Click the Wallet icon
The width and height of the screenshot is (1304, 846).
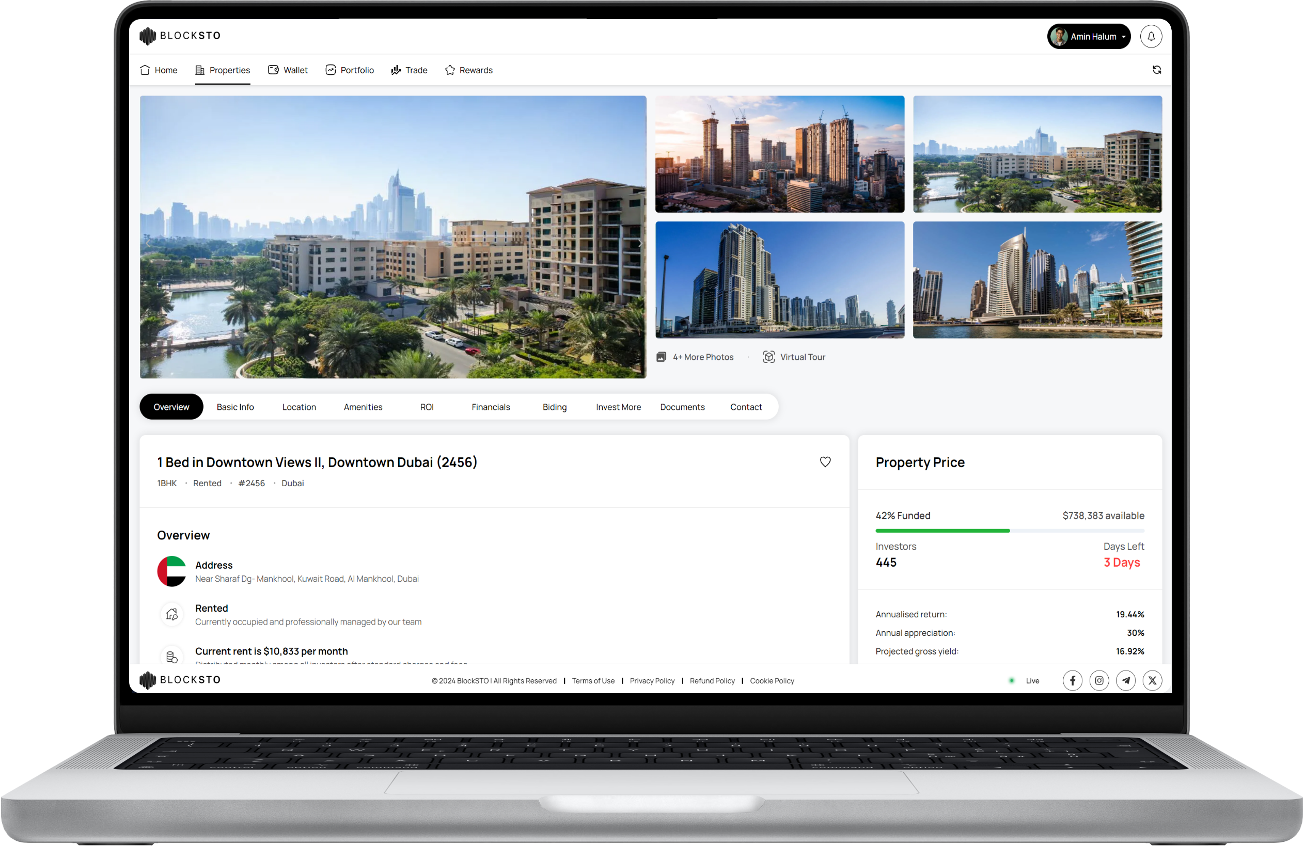coord(273,70)
